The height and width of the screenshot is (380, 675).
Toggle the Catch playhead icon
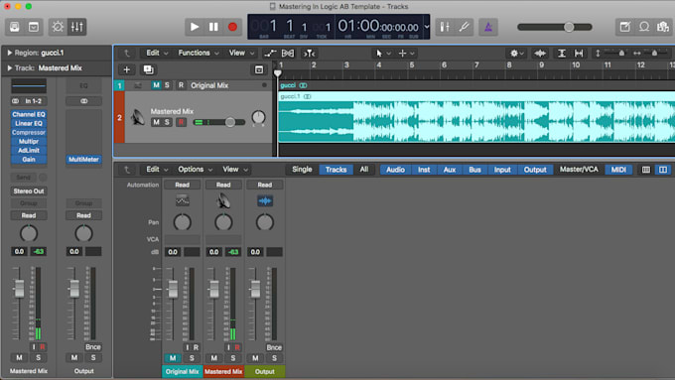coord(309,53)
